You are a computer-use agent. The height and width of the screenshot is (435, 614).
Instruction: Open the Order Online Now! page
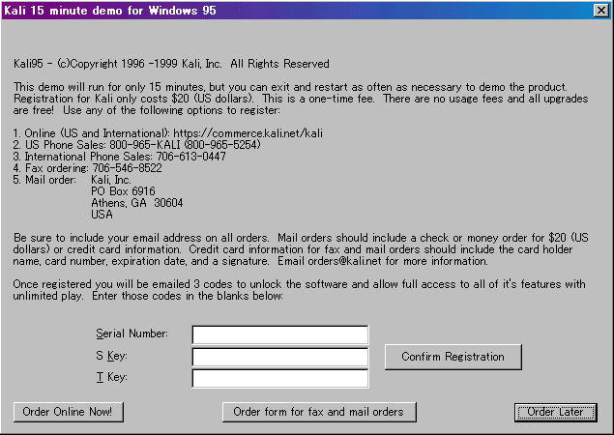click(68, 412)
